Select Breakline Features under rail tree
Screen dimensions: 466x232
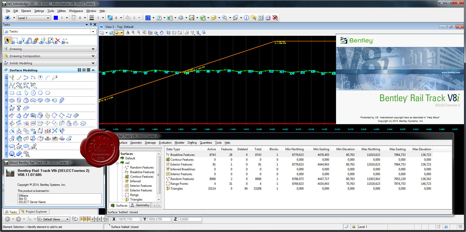click(142, 172)
